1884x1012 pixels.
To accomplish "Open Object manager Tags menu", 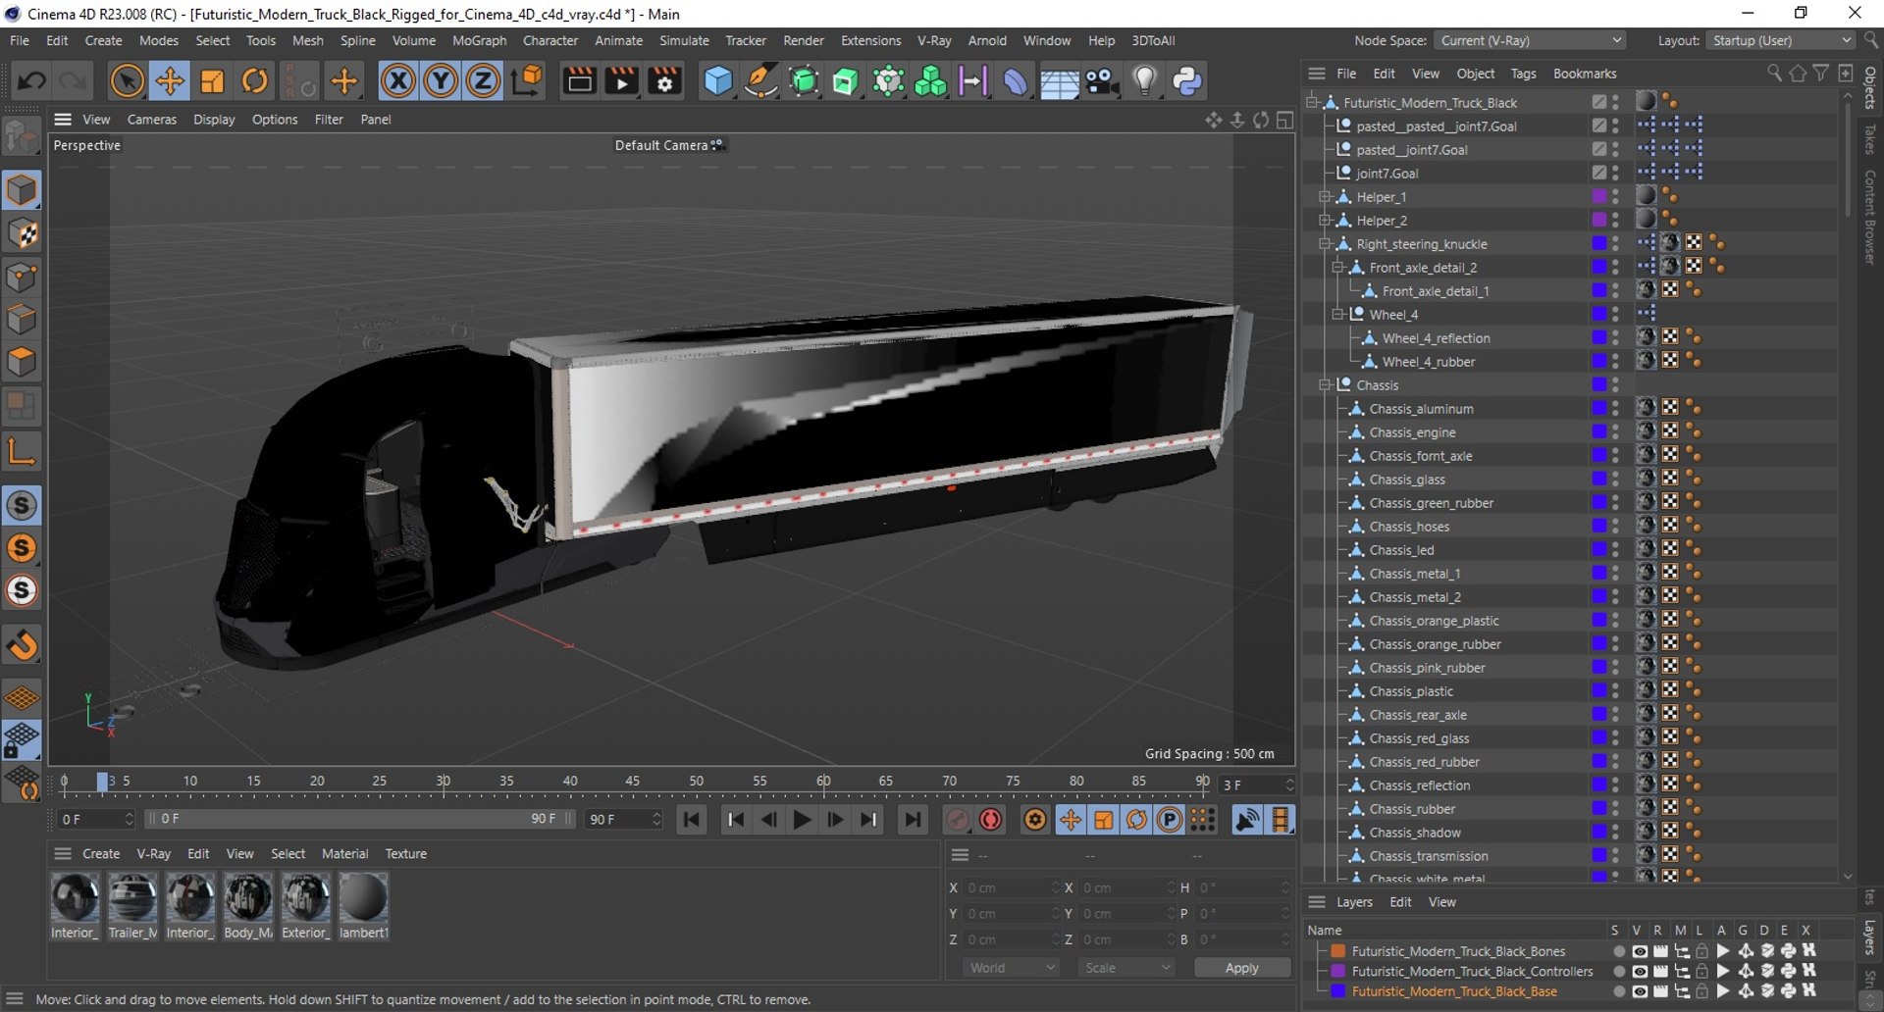I will (1524, 74).
